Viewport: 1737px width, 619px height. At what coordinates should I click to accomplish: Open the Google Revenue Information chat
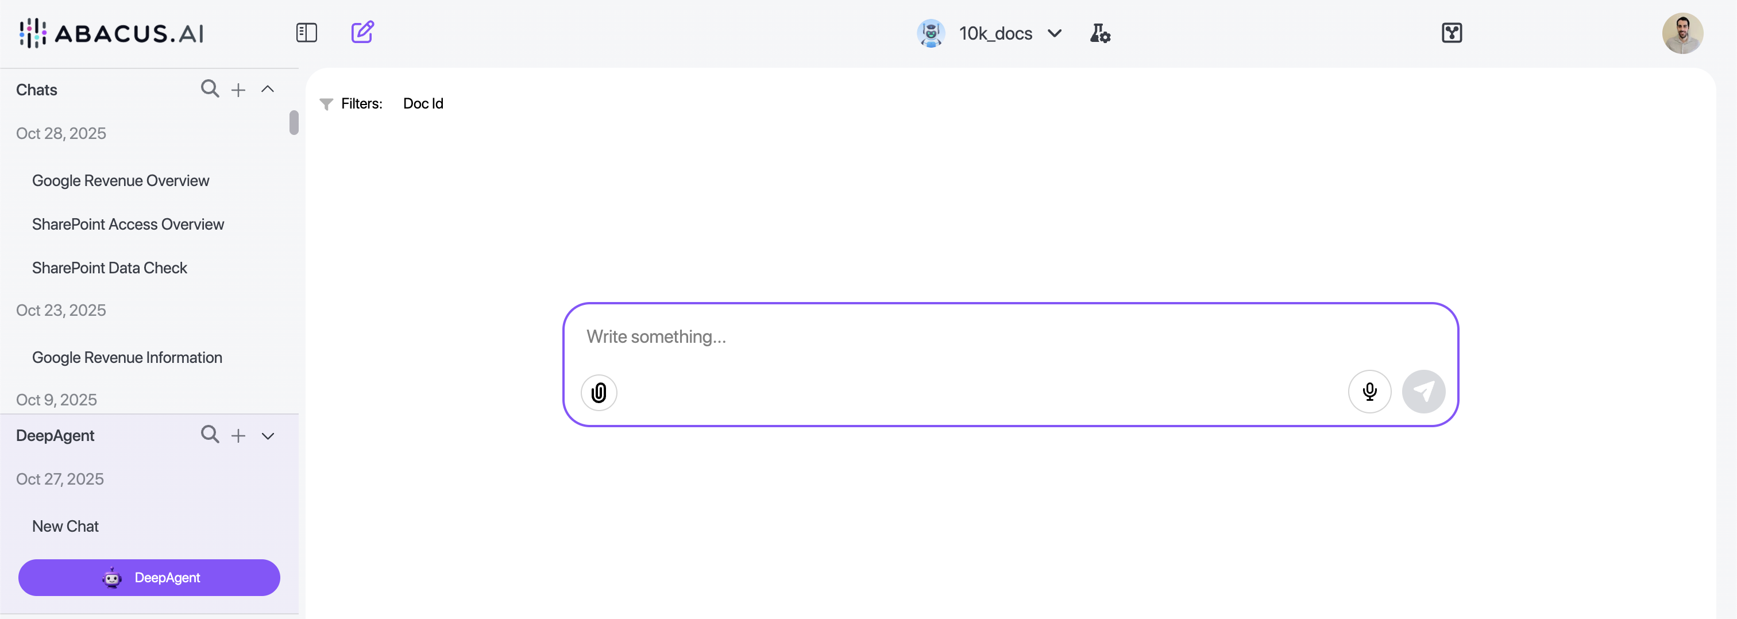click(127, 357)
